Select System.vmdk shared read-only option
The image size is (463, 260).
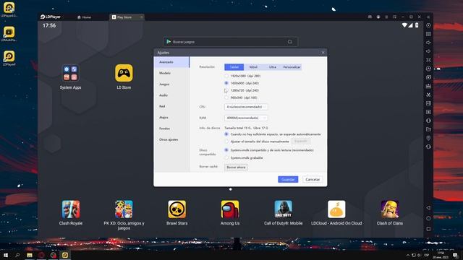pyautogui.click(x=226, y=150)
